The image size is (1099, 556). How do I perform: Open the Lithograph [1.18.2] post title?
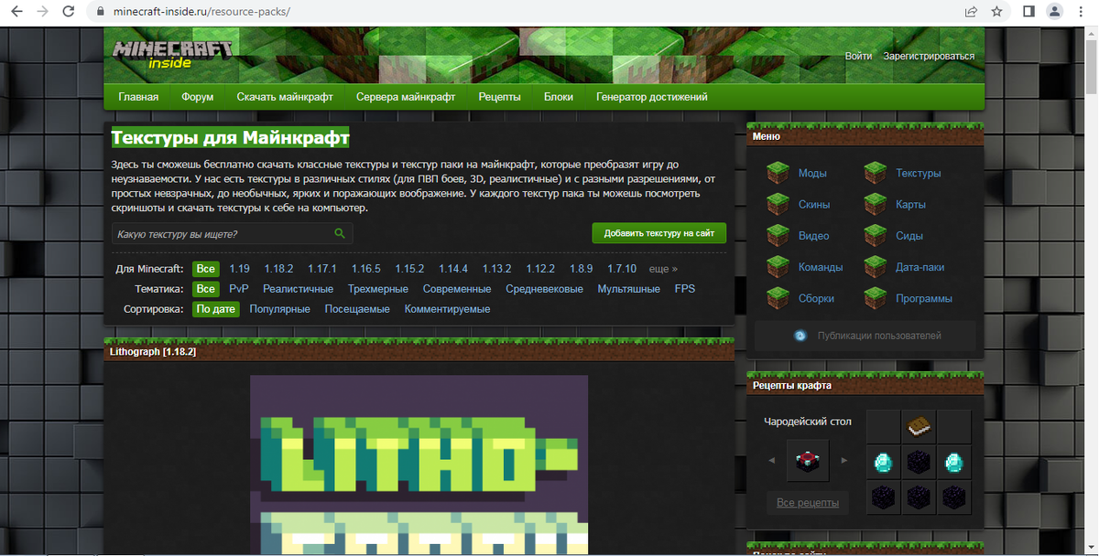[153, 351]
